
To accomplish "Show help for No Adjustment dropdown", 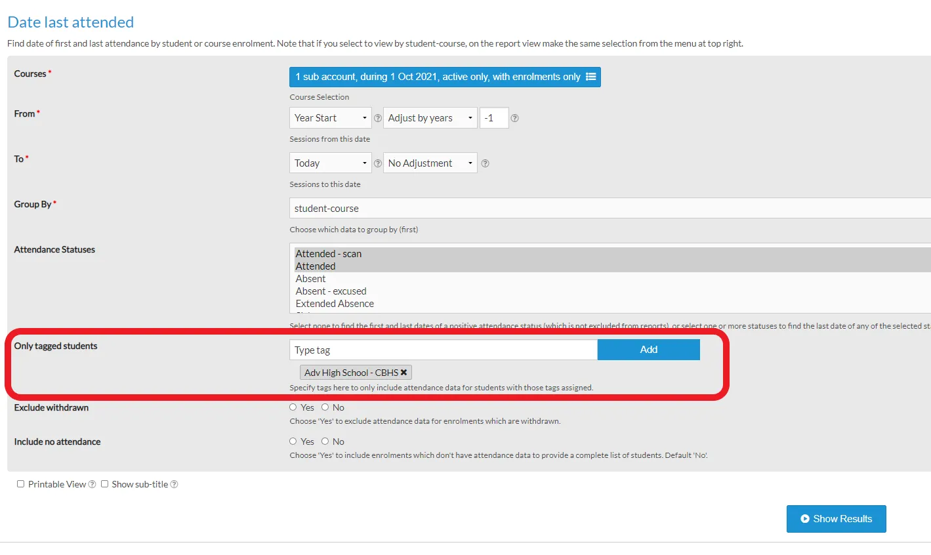I will [486, 163].
